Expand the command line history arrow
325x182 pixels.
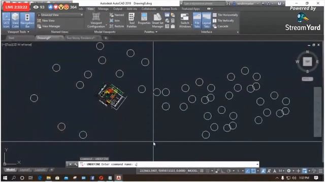(x=257, y=164)
